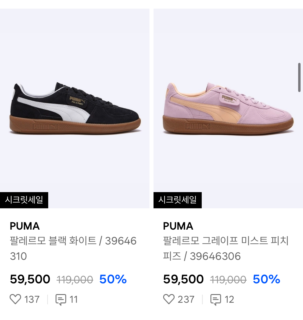Open reviews icon for pink Palermo shoe
This screenshot has height=320, width=303.
(215, 299)
